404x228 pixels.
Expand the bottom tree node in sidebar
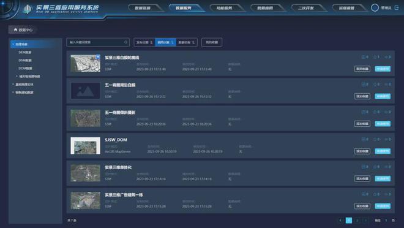pos(13,93)
